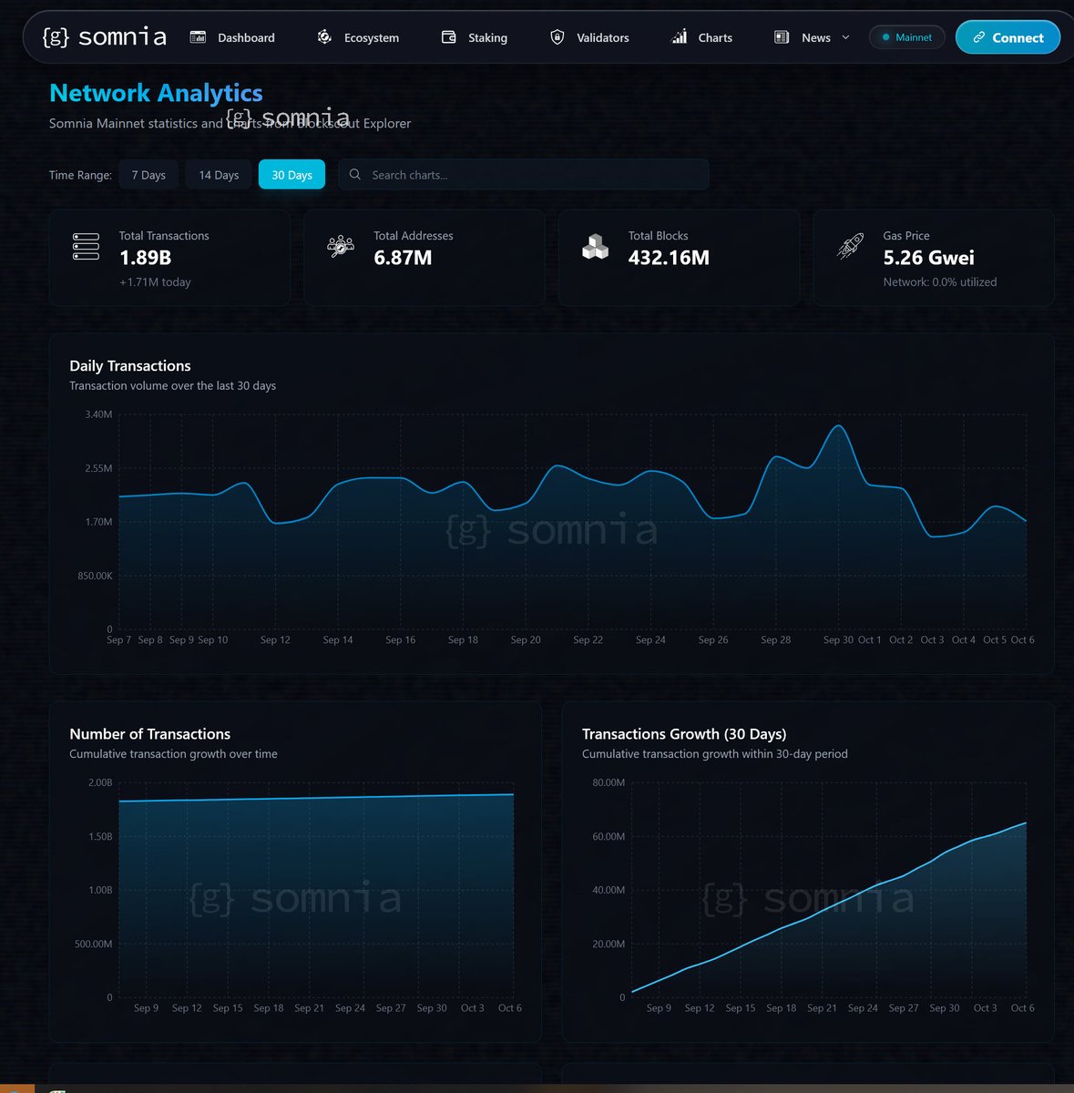Open the Charts menu label

715,37
